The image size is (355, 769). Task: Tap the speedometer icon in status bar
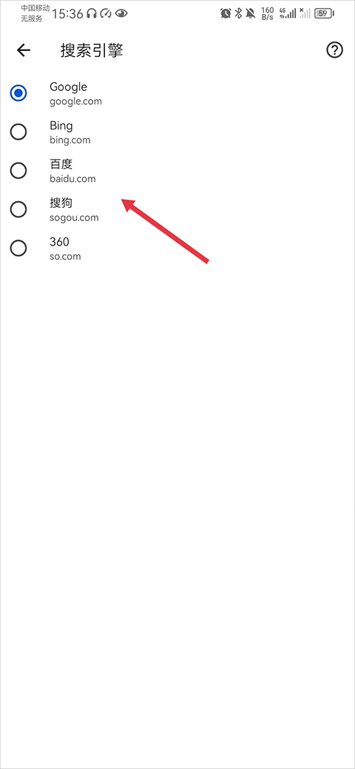click(106, 14)
